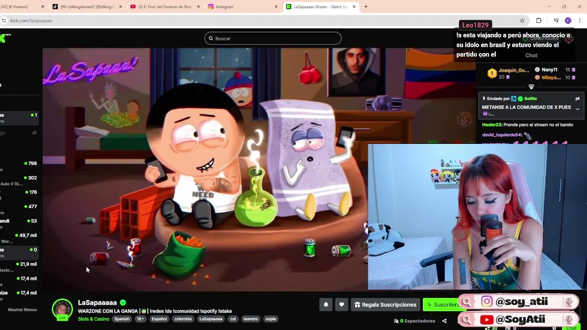Click the LaSapaaaaa channel name

click(97, 302)
